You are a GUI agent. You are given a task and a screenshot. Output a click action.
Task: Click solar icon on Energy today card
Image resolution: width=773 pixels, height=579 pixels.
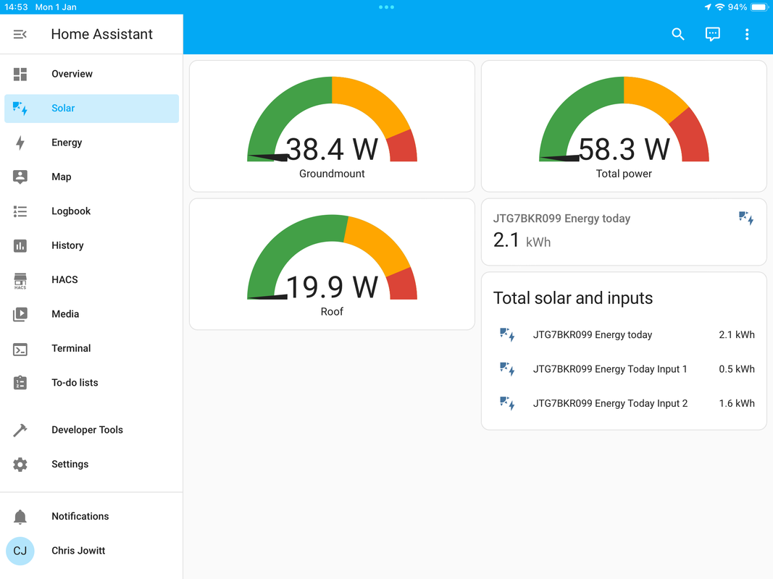pos(746,218)
